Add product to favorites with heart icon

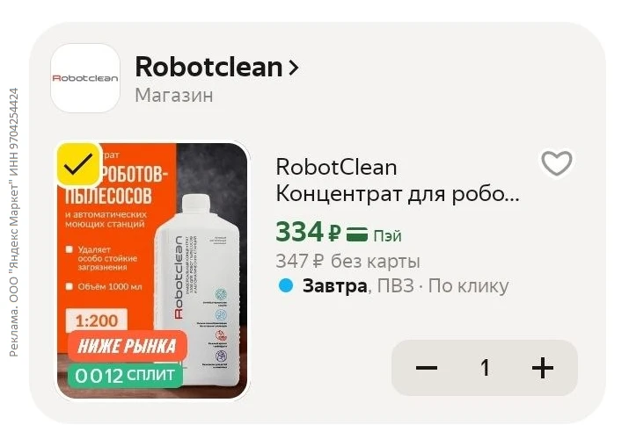coord(557,163)
